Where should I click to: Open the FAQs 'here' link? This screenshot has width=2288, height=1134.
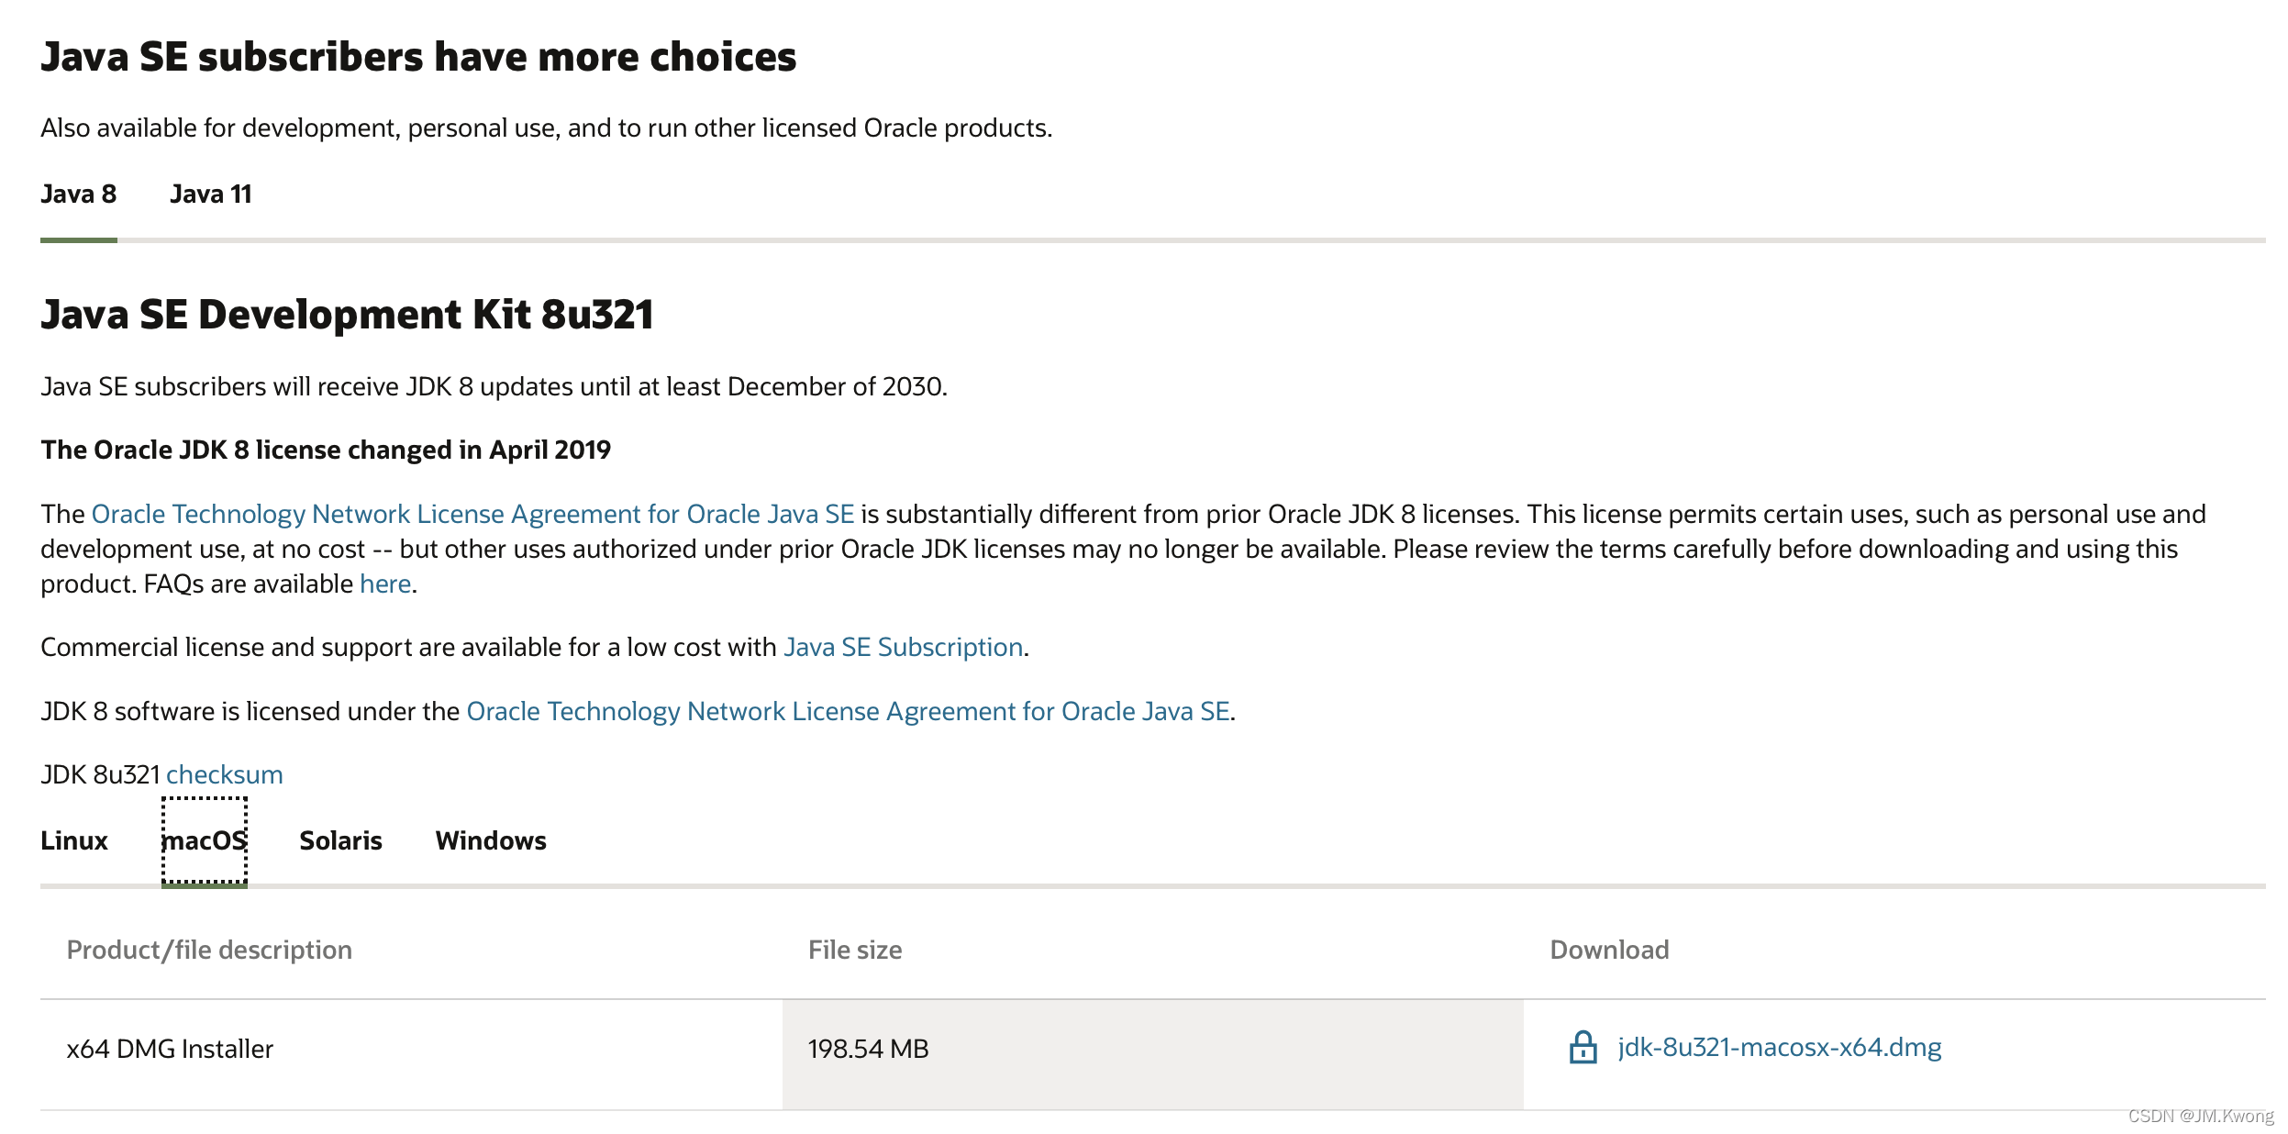point(384,584)
